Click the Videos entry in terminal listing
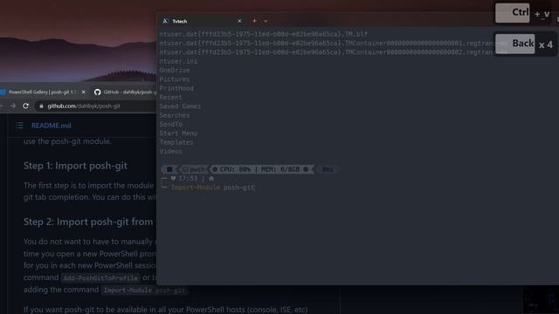 [170, 151]
